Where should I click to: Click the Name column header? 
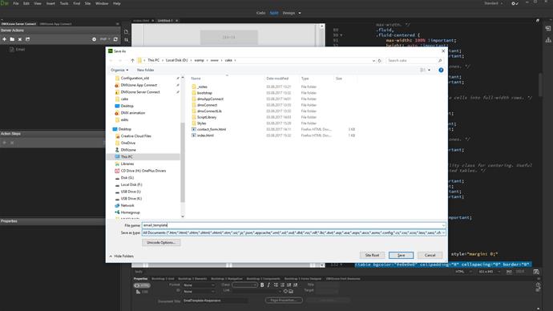[x=196, y=79]
